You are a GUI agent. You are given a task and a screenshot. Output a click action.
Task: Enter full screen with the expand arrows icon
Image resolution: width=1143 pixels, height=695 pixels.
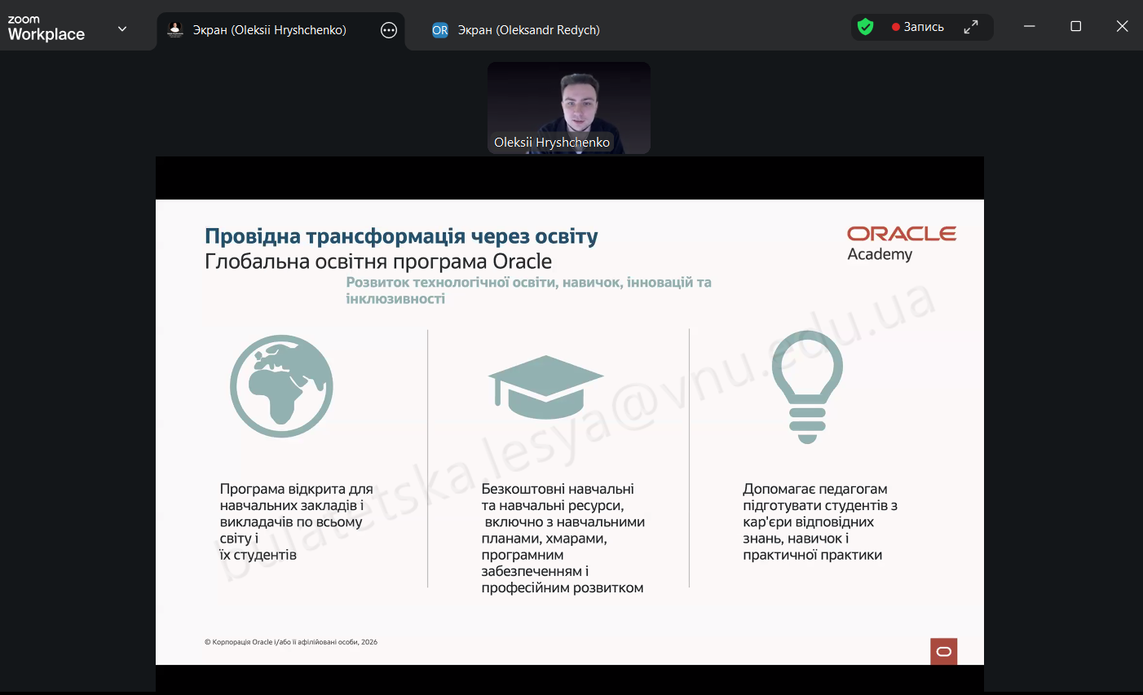(971, 27)
